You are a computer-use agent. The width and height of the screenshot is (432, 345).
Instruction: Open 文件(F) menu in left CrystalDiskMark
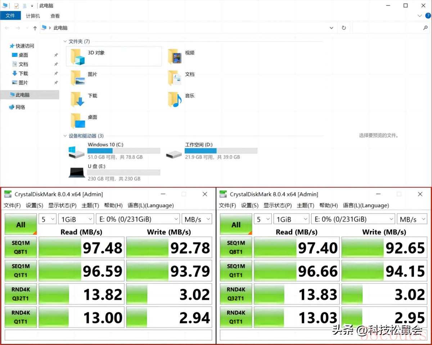12,205
